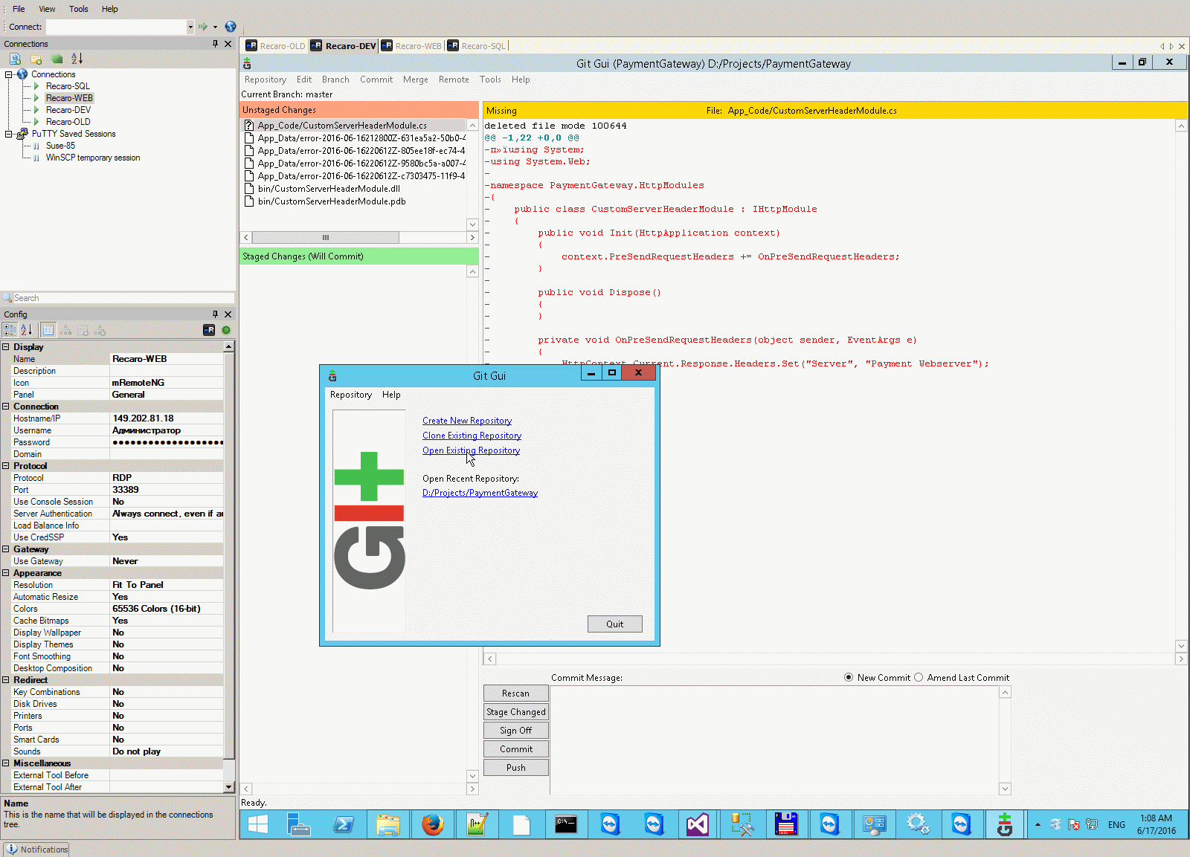1190x857 pixels.
Task: Click Create New Repository link
Action: [x=467, y=421]
